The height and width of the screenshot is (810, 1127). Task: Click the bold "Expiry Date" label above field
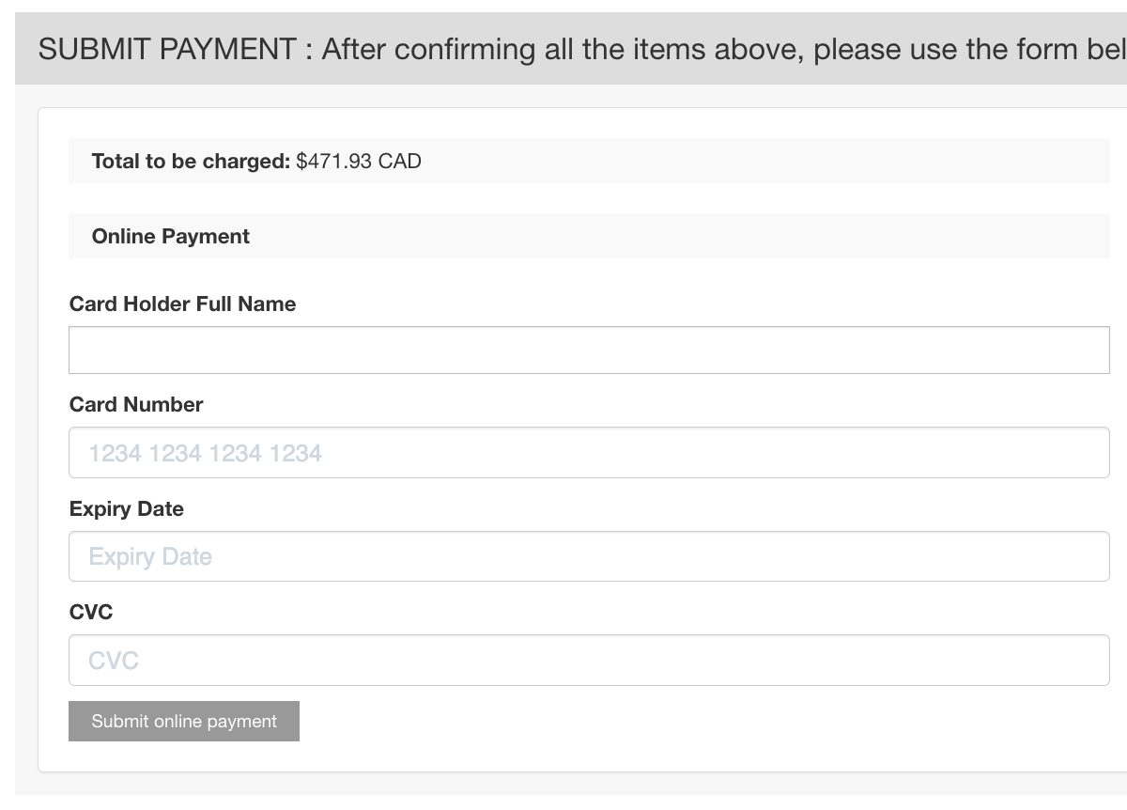127,509
